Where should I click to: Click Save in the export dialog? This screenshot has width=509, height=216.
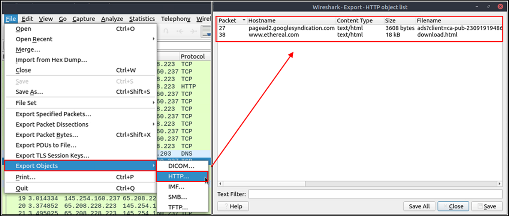point(487,206)
